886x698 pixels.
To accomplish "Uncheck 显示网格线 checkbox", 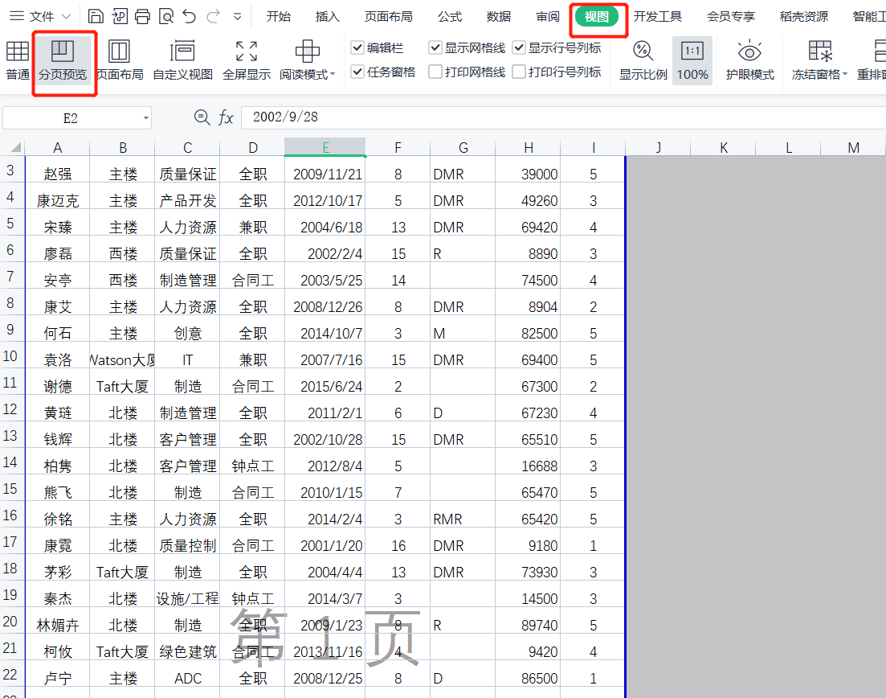I will coord(435,48).
